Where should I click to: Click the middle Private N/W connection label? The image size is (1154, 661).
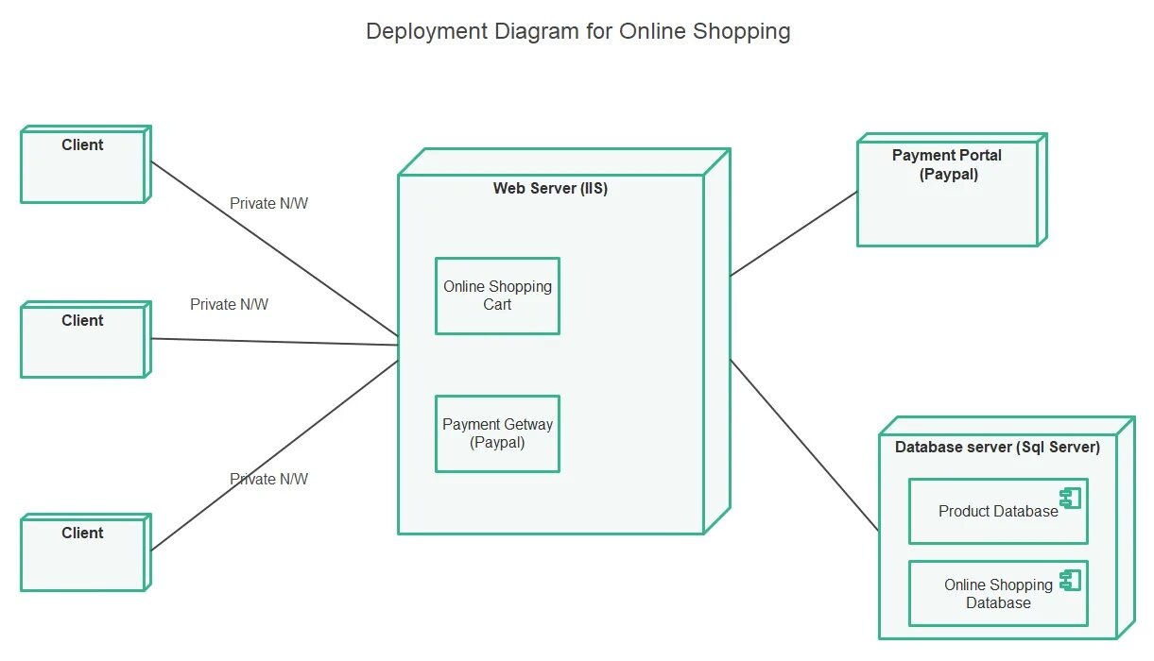click(x=230, y=304)
